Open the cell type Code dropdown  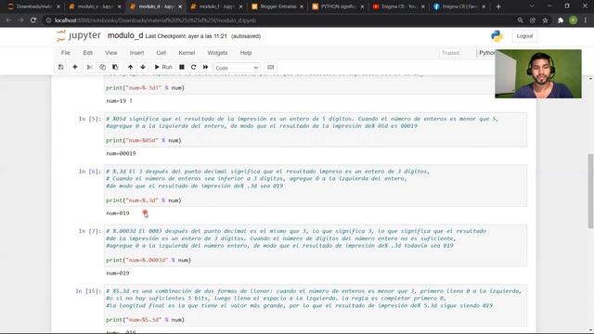pyautogui.click(x=237, y=68)
